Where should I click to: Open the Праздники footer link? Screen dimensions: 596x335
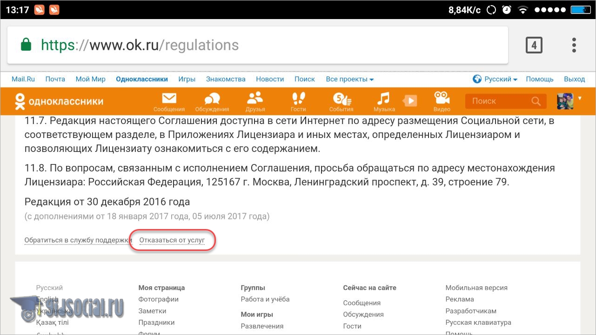(156, 322)
